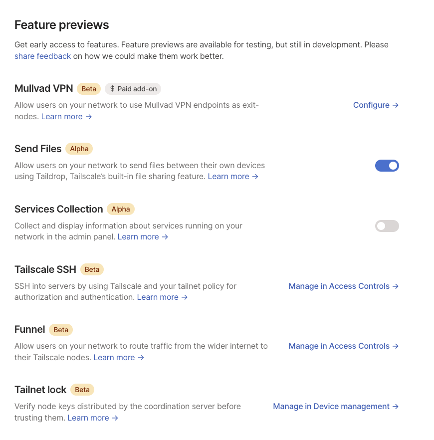Click the arrow next to Funnel's Learn more

coord(140,357)
